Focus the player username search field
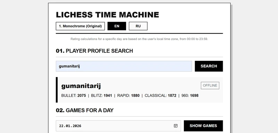278x133 pixels. (x=124, y=66)
